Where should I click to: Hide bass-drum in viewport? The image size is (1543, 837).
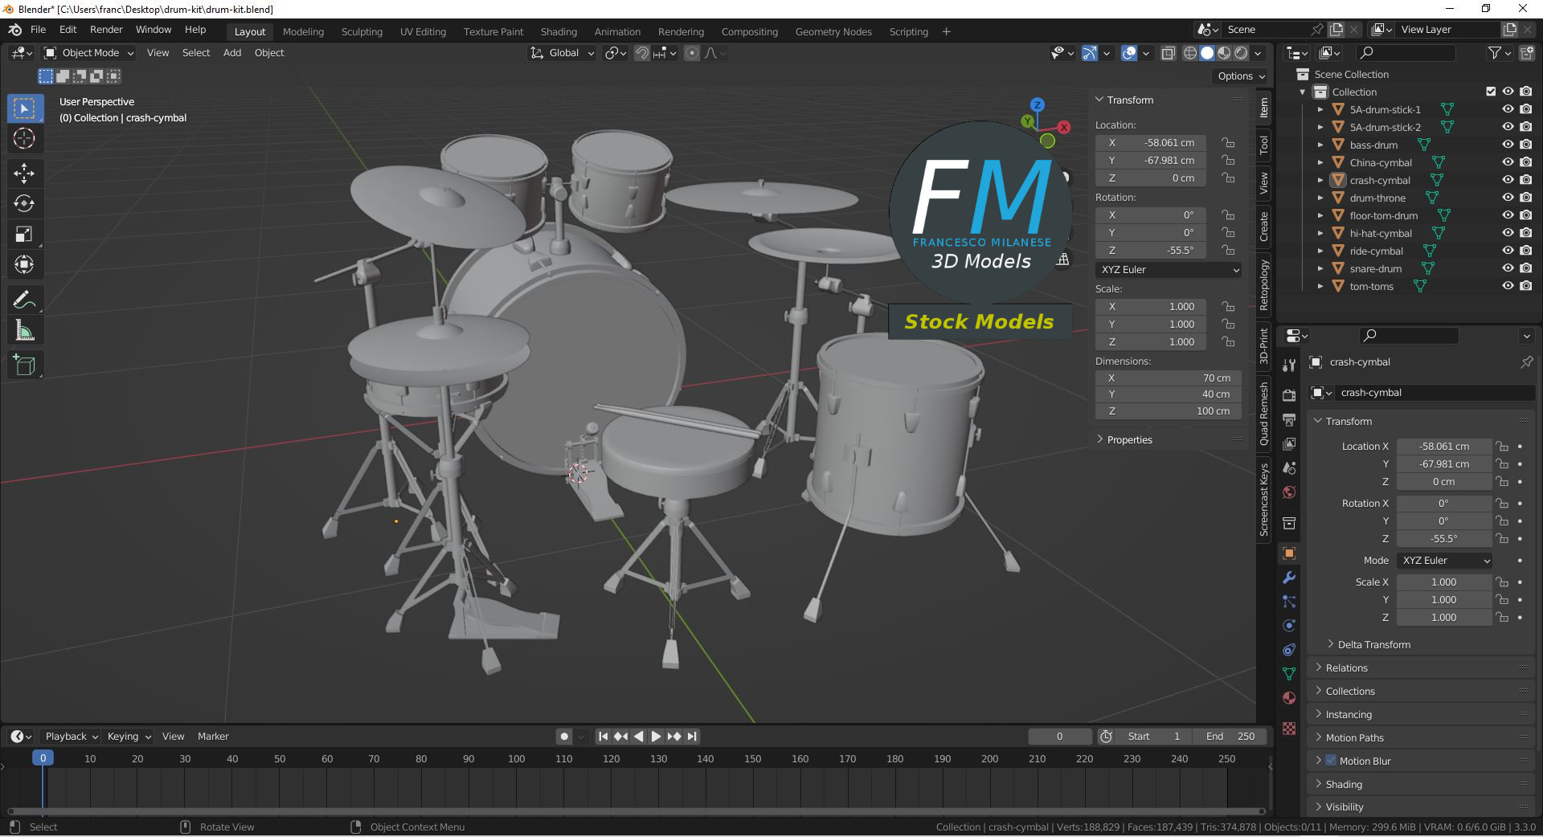(1508, 145)
